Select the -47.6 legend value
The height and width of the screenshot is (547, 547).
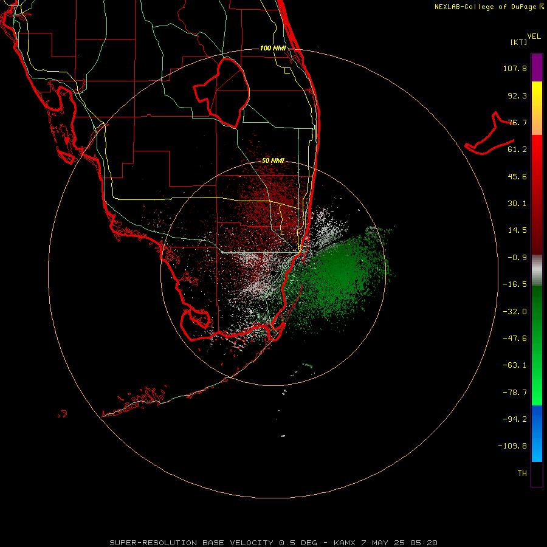click(515, 339)
